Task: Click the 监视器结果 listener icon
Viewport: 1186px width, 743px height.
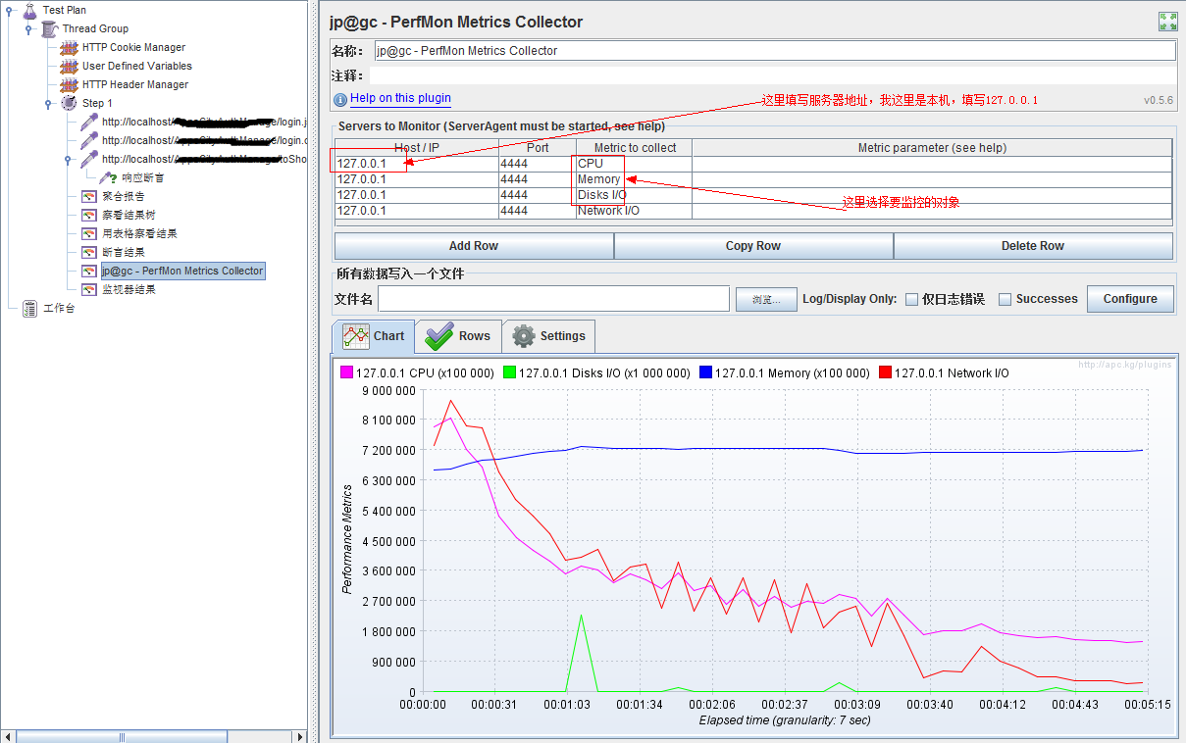Action: [x=88, y=289]
